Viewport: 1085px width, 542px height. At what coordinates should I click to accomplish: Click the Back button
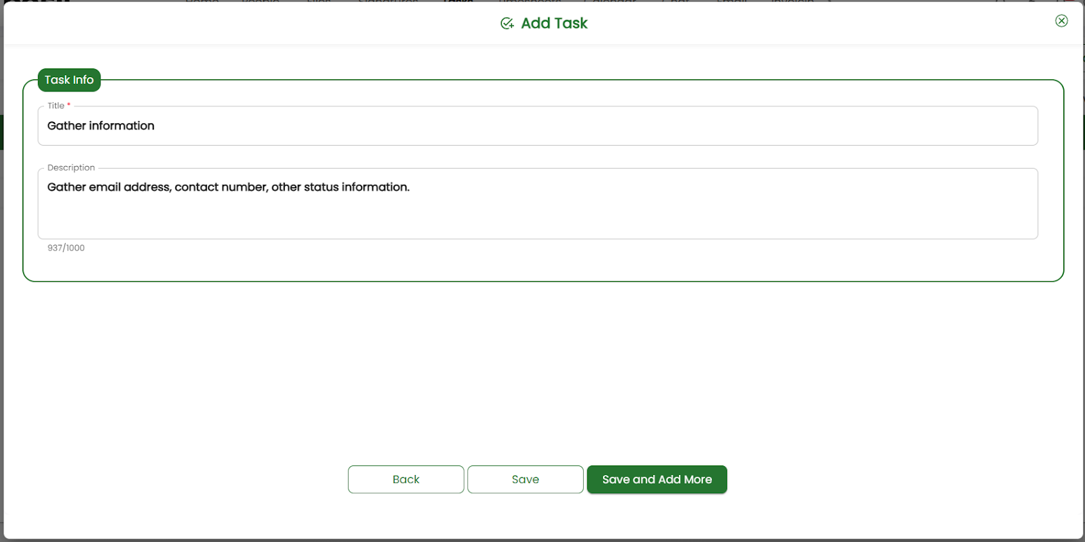coord(406,480)
